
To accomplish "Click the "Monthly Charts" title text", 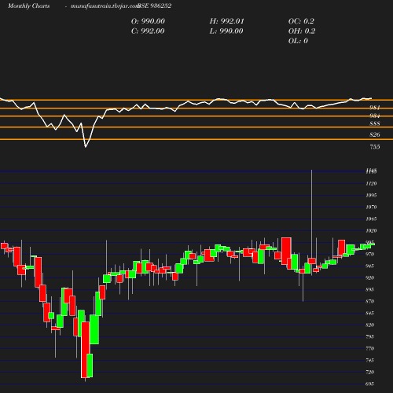I will pyautogui.click(x=29, y=6).
